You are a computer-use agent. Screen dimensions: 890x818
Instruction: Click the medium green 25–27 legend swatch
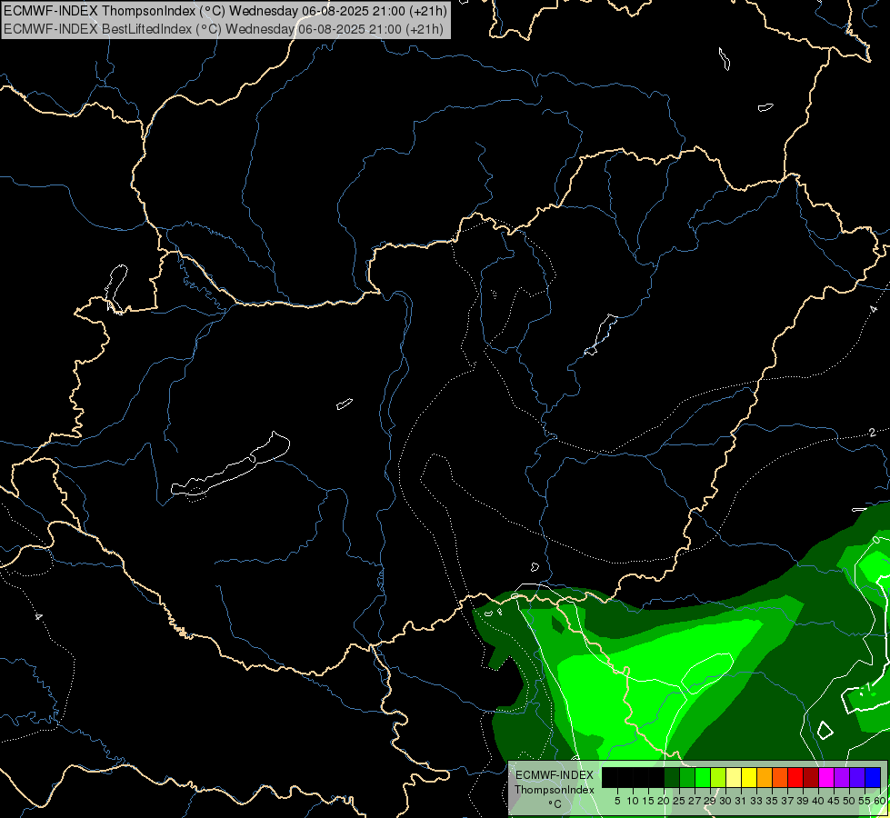click(x=687, y=777)
